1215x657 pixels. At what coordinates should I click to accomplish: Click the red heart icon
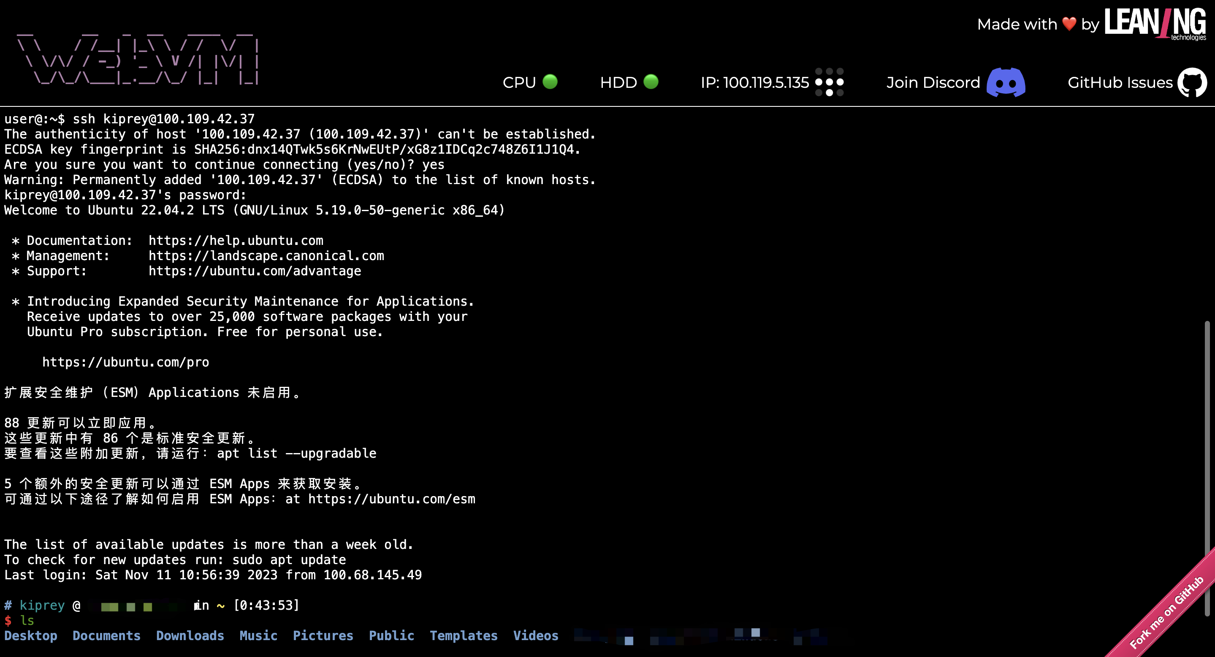[x=1069, y=24]
